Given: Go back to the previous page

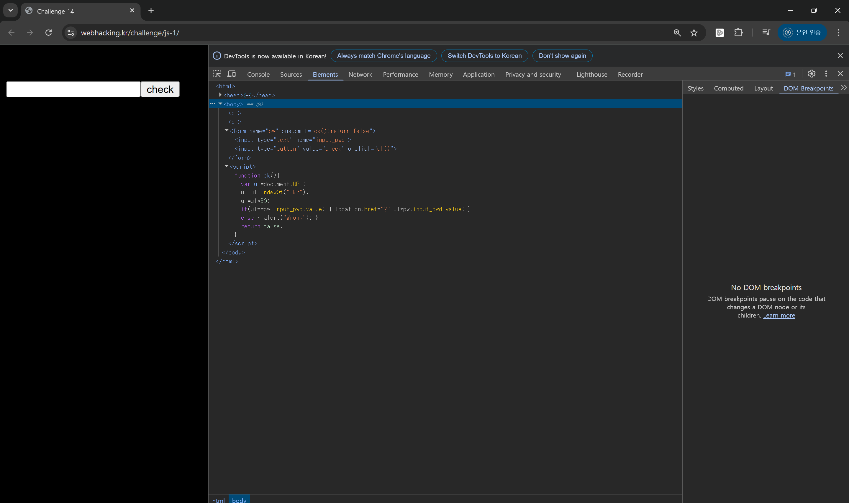Looking at the screenshot, I should pyautogui.click(x=11, y=32).
